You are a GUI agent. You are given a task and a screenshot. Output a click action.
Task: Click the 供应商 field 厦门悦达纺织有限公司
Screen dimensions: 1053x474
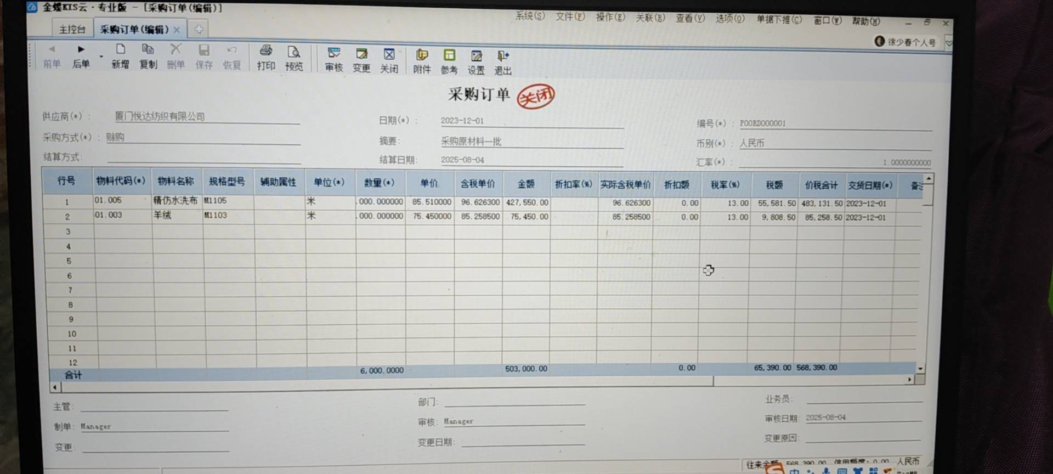207,116
